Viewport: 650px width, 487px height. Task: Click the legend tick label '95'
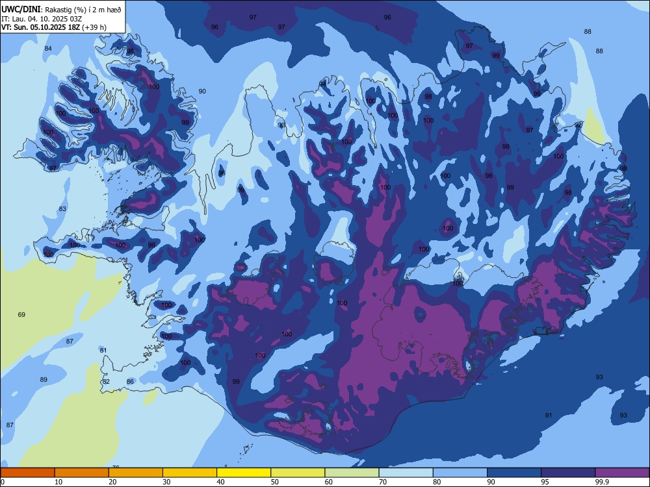pyautogui.click(x=545, y=482)
